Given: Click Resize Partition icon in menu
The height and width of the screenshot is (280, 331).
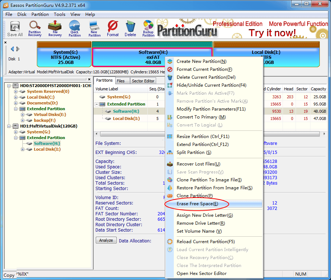Looking at the screenshot, I should 170,137.
